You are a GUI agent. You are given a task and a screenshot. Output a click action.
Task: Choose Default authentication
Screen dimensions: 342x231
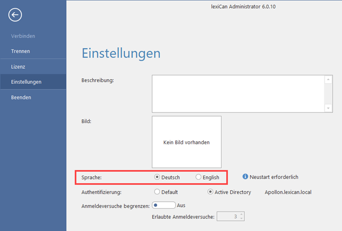pos(157,192)
